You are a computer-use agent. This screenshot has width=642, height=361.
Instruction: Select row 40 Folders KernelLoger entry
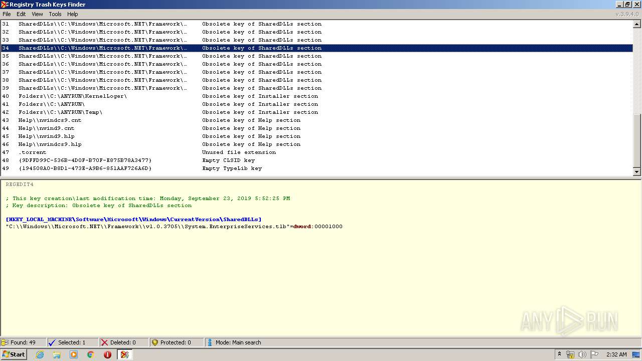click(316, 96)
